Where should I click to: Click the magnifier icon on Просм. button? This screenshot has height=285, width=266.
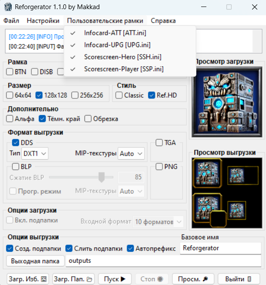click(x=205, y=279)
